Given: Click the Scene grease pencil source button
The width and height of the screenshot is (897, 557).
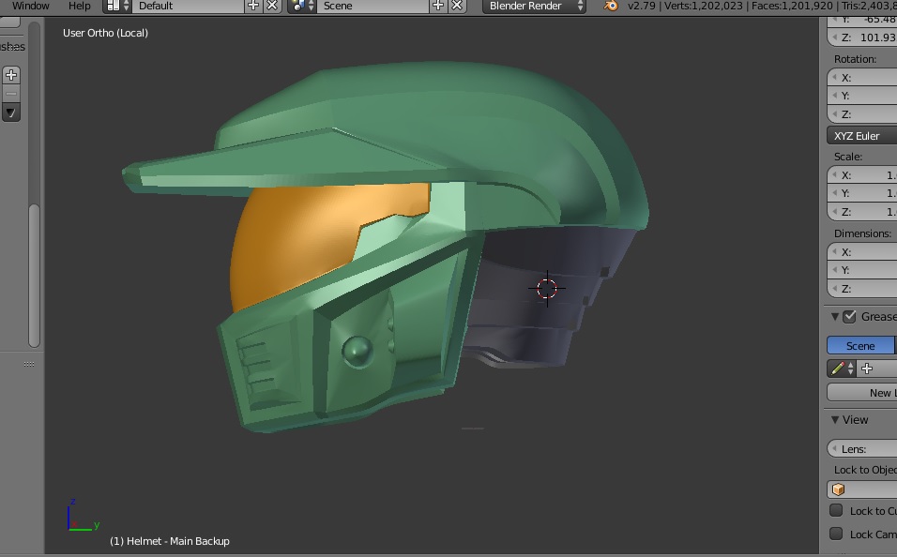Looking at the screenshot, I should (x=860, y=346).
